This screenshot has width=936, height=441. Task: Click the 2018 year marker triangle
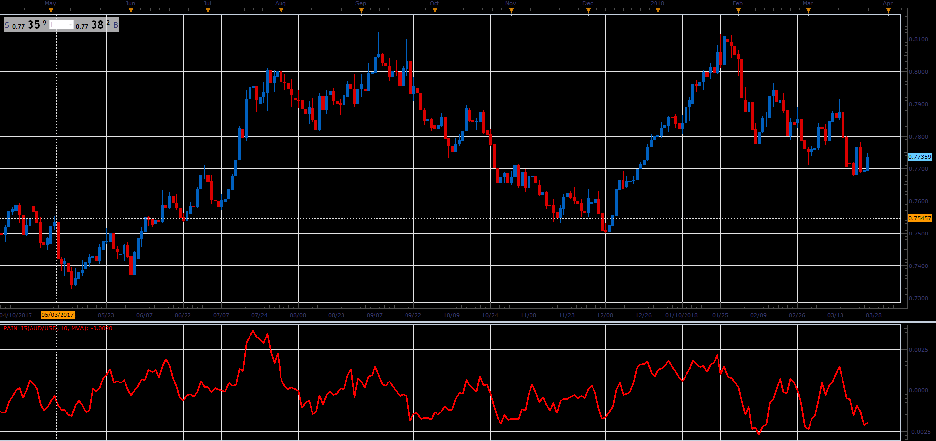pyautogui.click(x=658, y=11)
